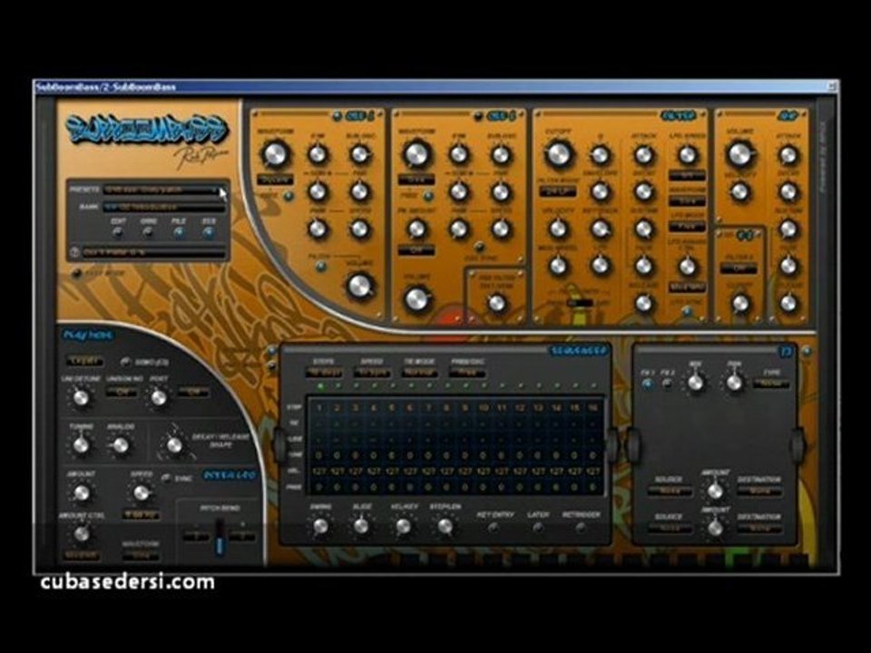Viewport: 871px width, 653px height.
Task: Toggle the OSC 1 Free LED
Action: pos(289,196)
